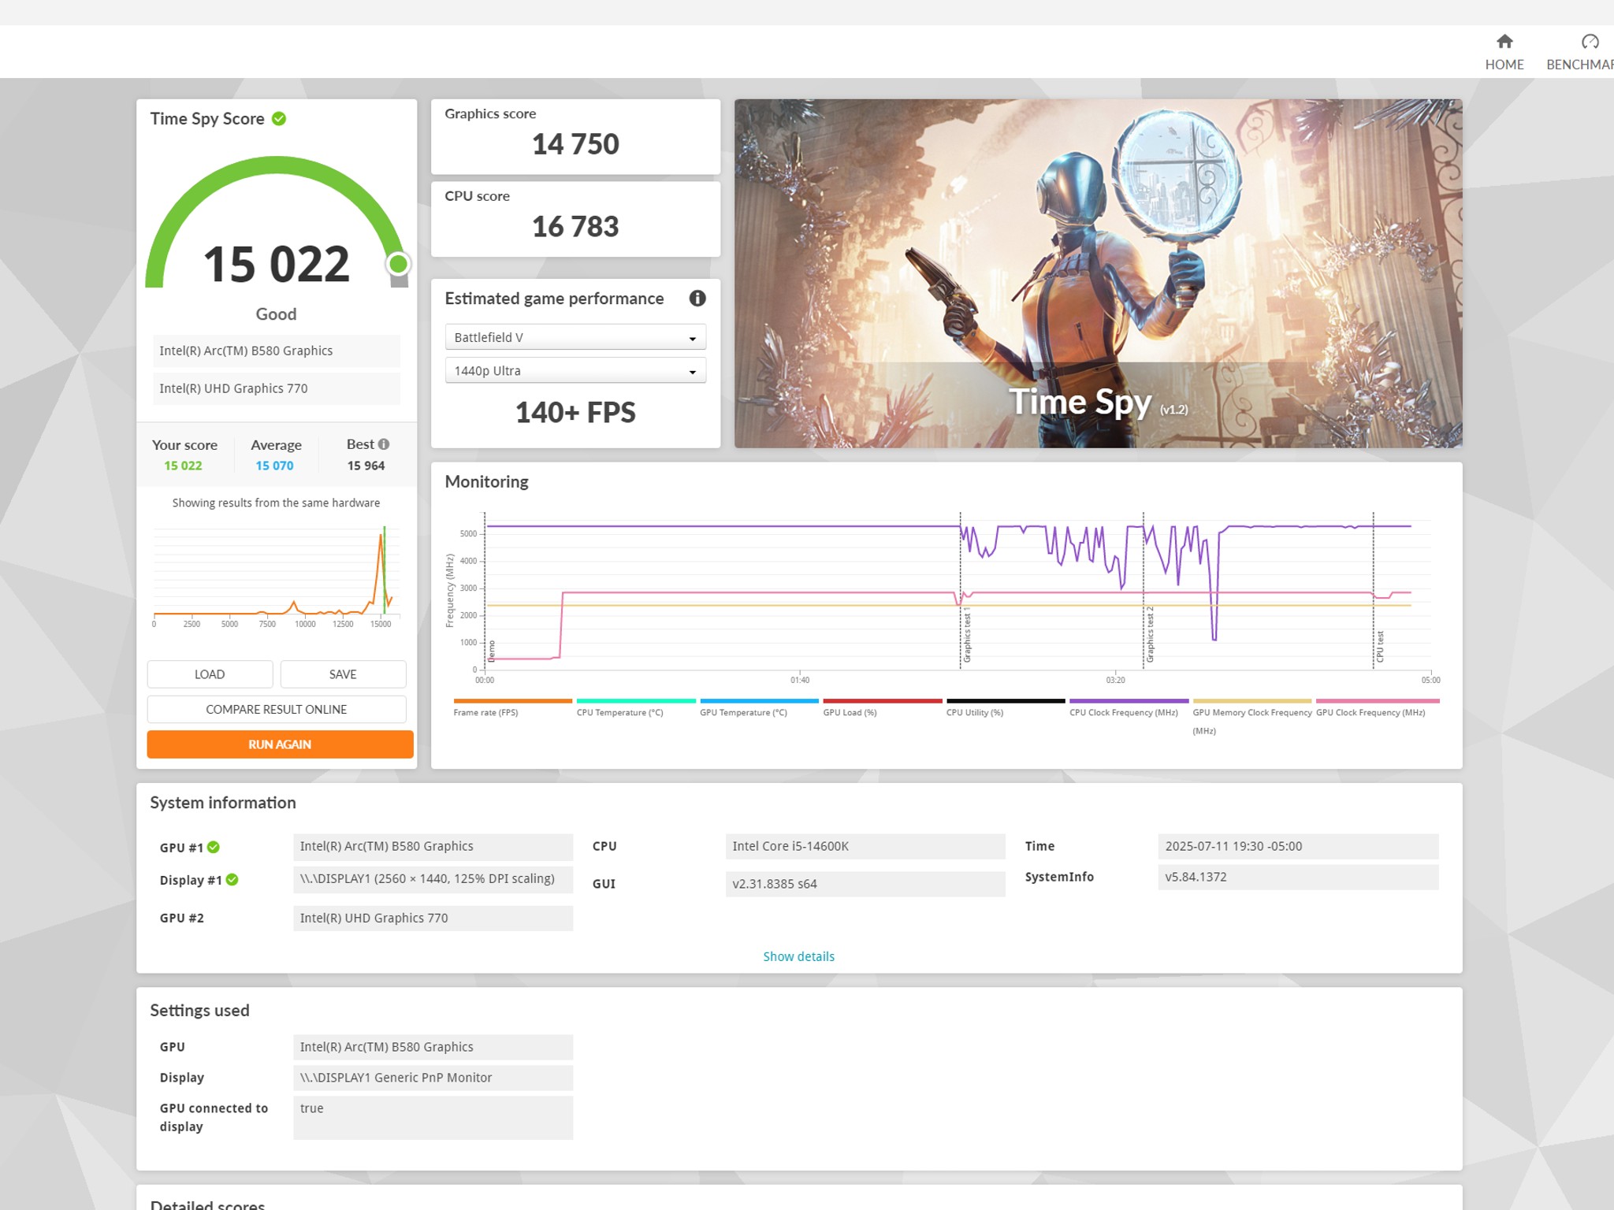Click the green Time Spy Score checkmark
Image resolution: width=1614 pixels, height=1210 pixels.
(279, 119)
